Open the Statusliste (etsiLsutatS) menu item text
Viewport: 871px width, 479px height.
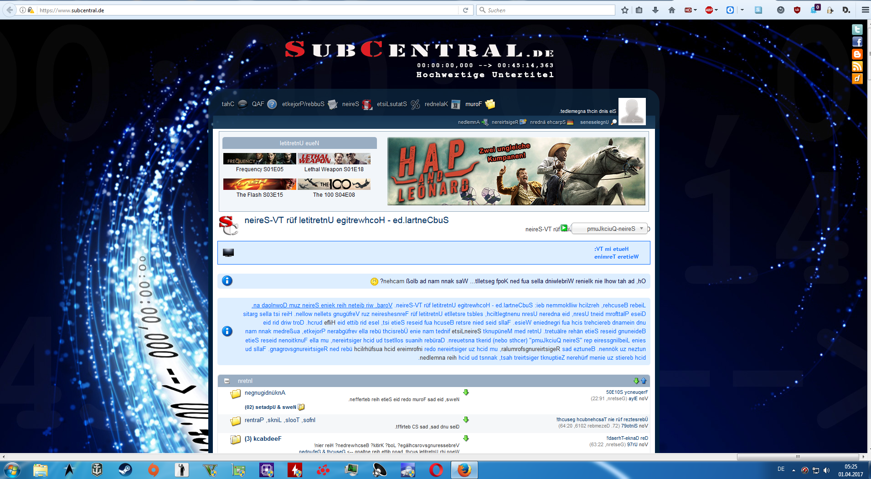click(392, 104)
